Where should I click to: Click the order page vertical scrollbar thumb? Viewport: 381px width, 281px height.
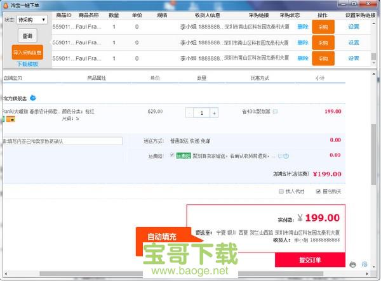374,155
